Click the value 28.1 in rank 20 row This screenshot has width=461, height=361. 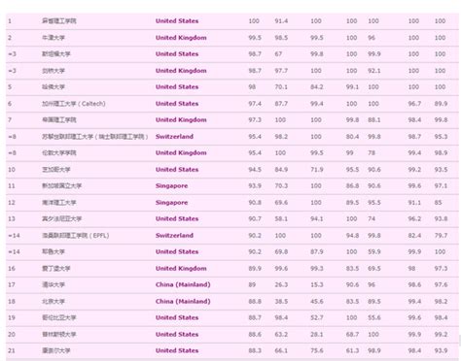[317, 334]
